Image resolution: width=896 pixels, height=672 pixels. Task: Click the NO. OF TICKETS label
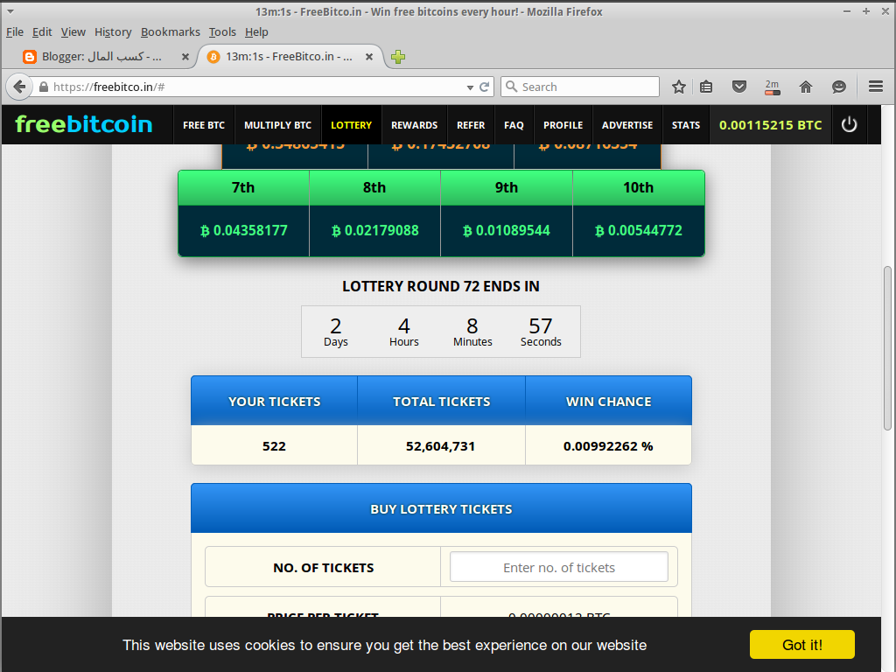click(x=324, y=568)
